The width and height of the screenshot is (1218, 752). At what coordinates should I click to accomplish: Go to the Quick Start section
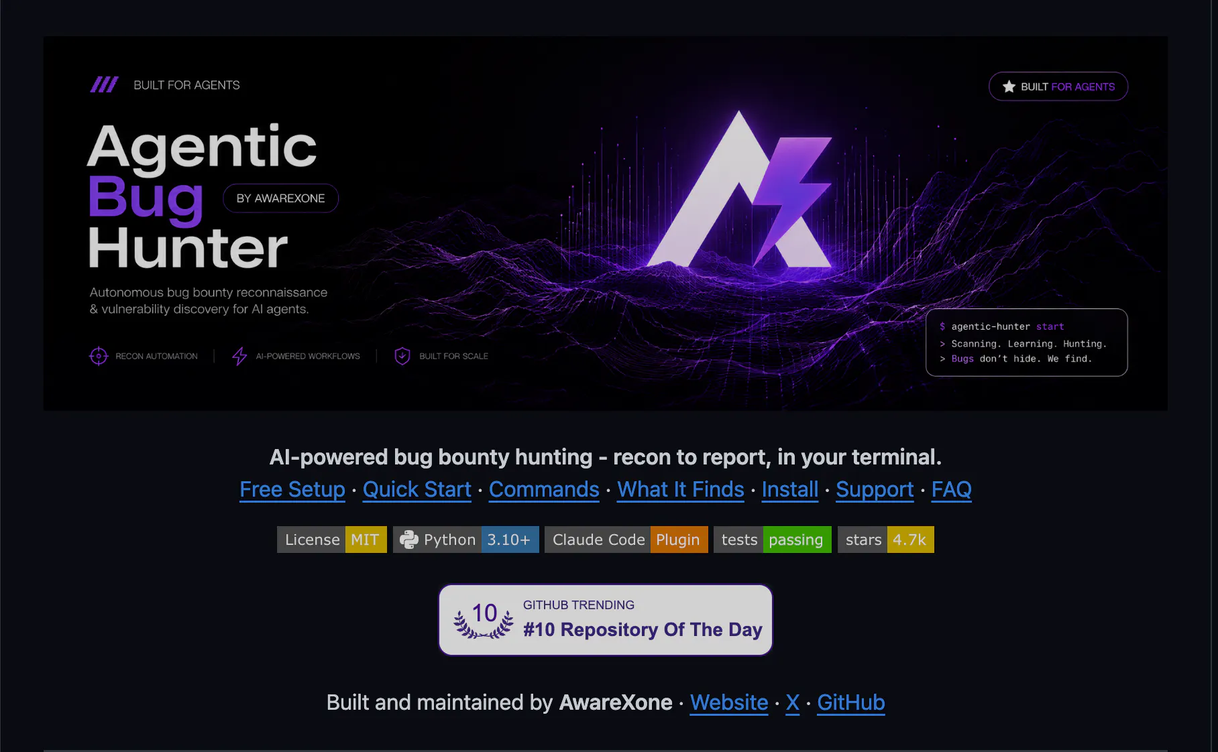tap(417, 489)
